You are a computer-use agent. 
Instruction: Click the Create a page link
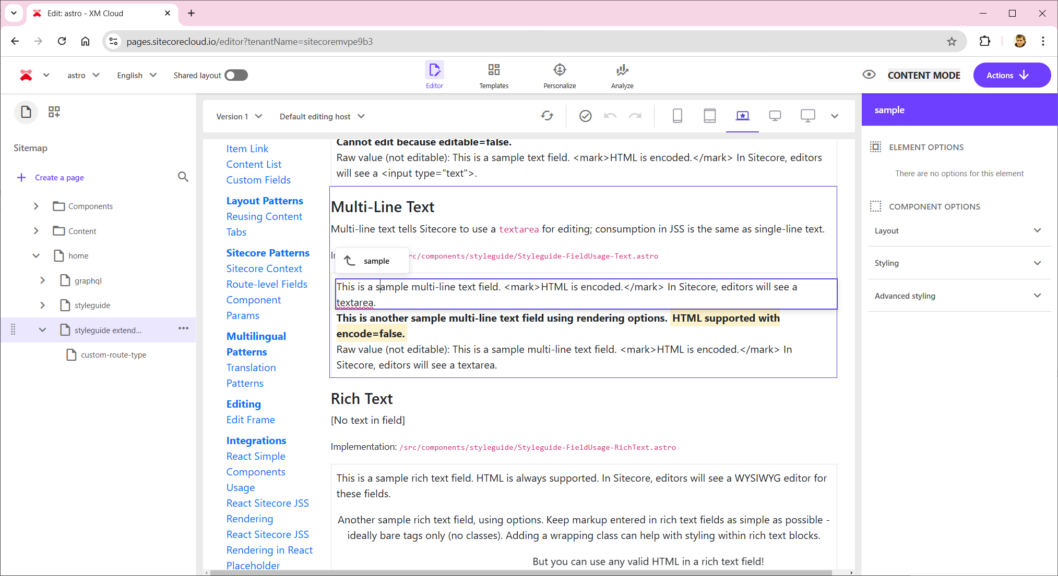[x=59, y=178]
